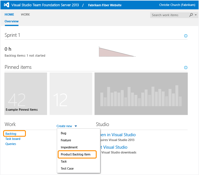Open the Example Pinned Items tile
The width and height of the screenshot is (199, 175).
(x=26, y=94)
